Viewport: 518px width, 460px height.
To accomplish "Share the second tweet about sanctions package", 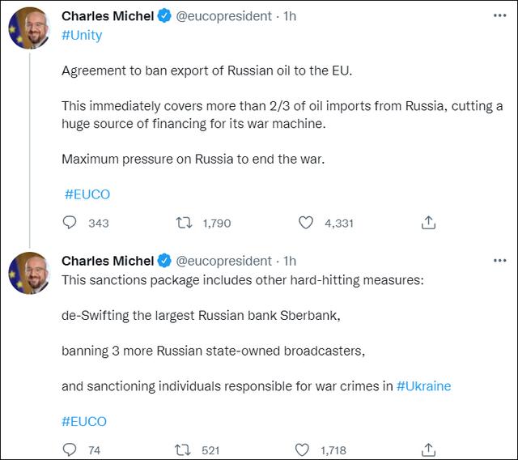I will [429, 449].
